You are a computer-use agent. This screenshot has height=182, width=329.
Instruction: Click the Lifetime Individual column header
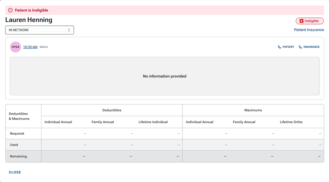coord(153,122)
